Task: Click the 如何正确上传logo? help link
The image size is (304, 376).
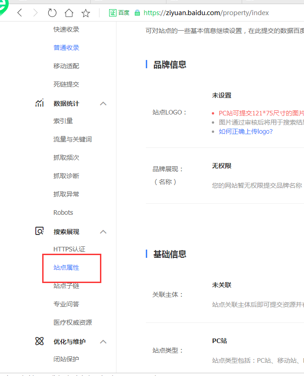Action: tap(246, 131)
